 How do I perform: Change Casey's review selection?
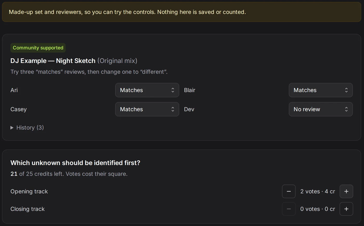(x=147, y=109)
